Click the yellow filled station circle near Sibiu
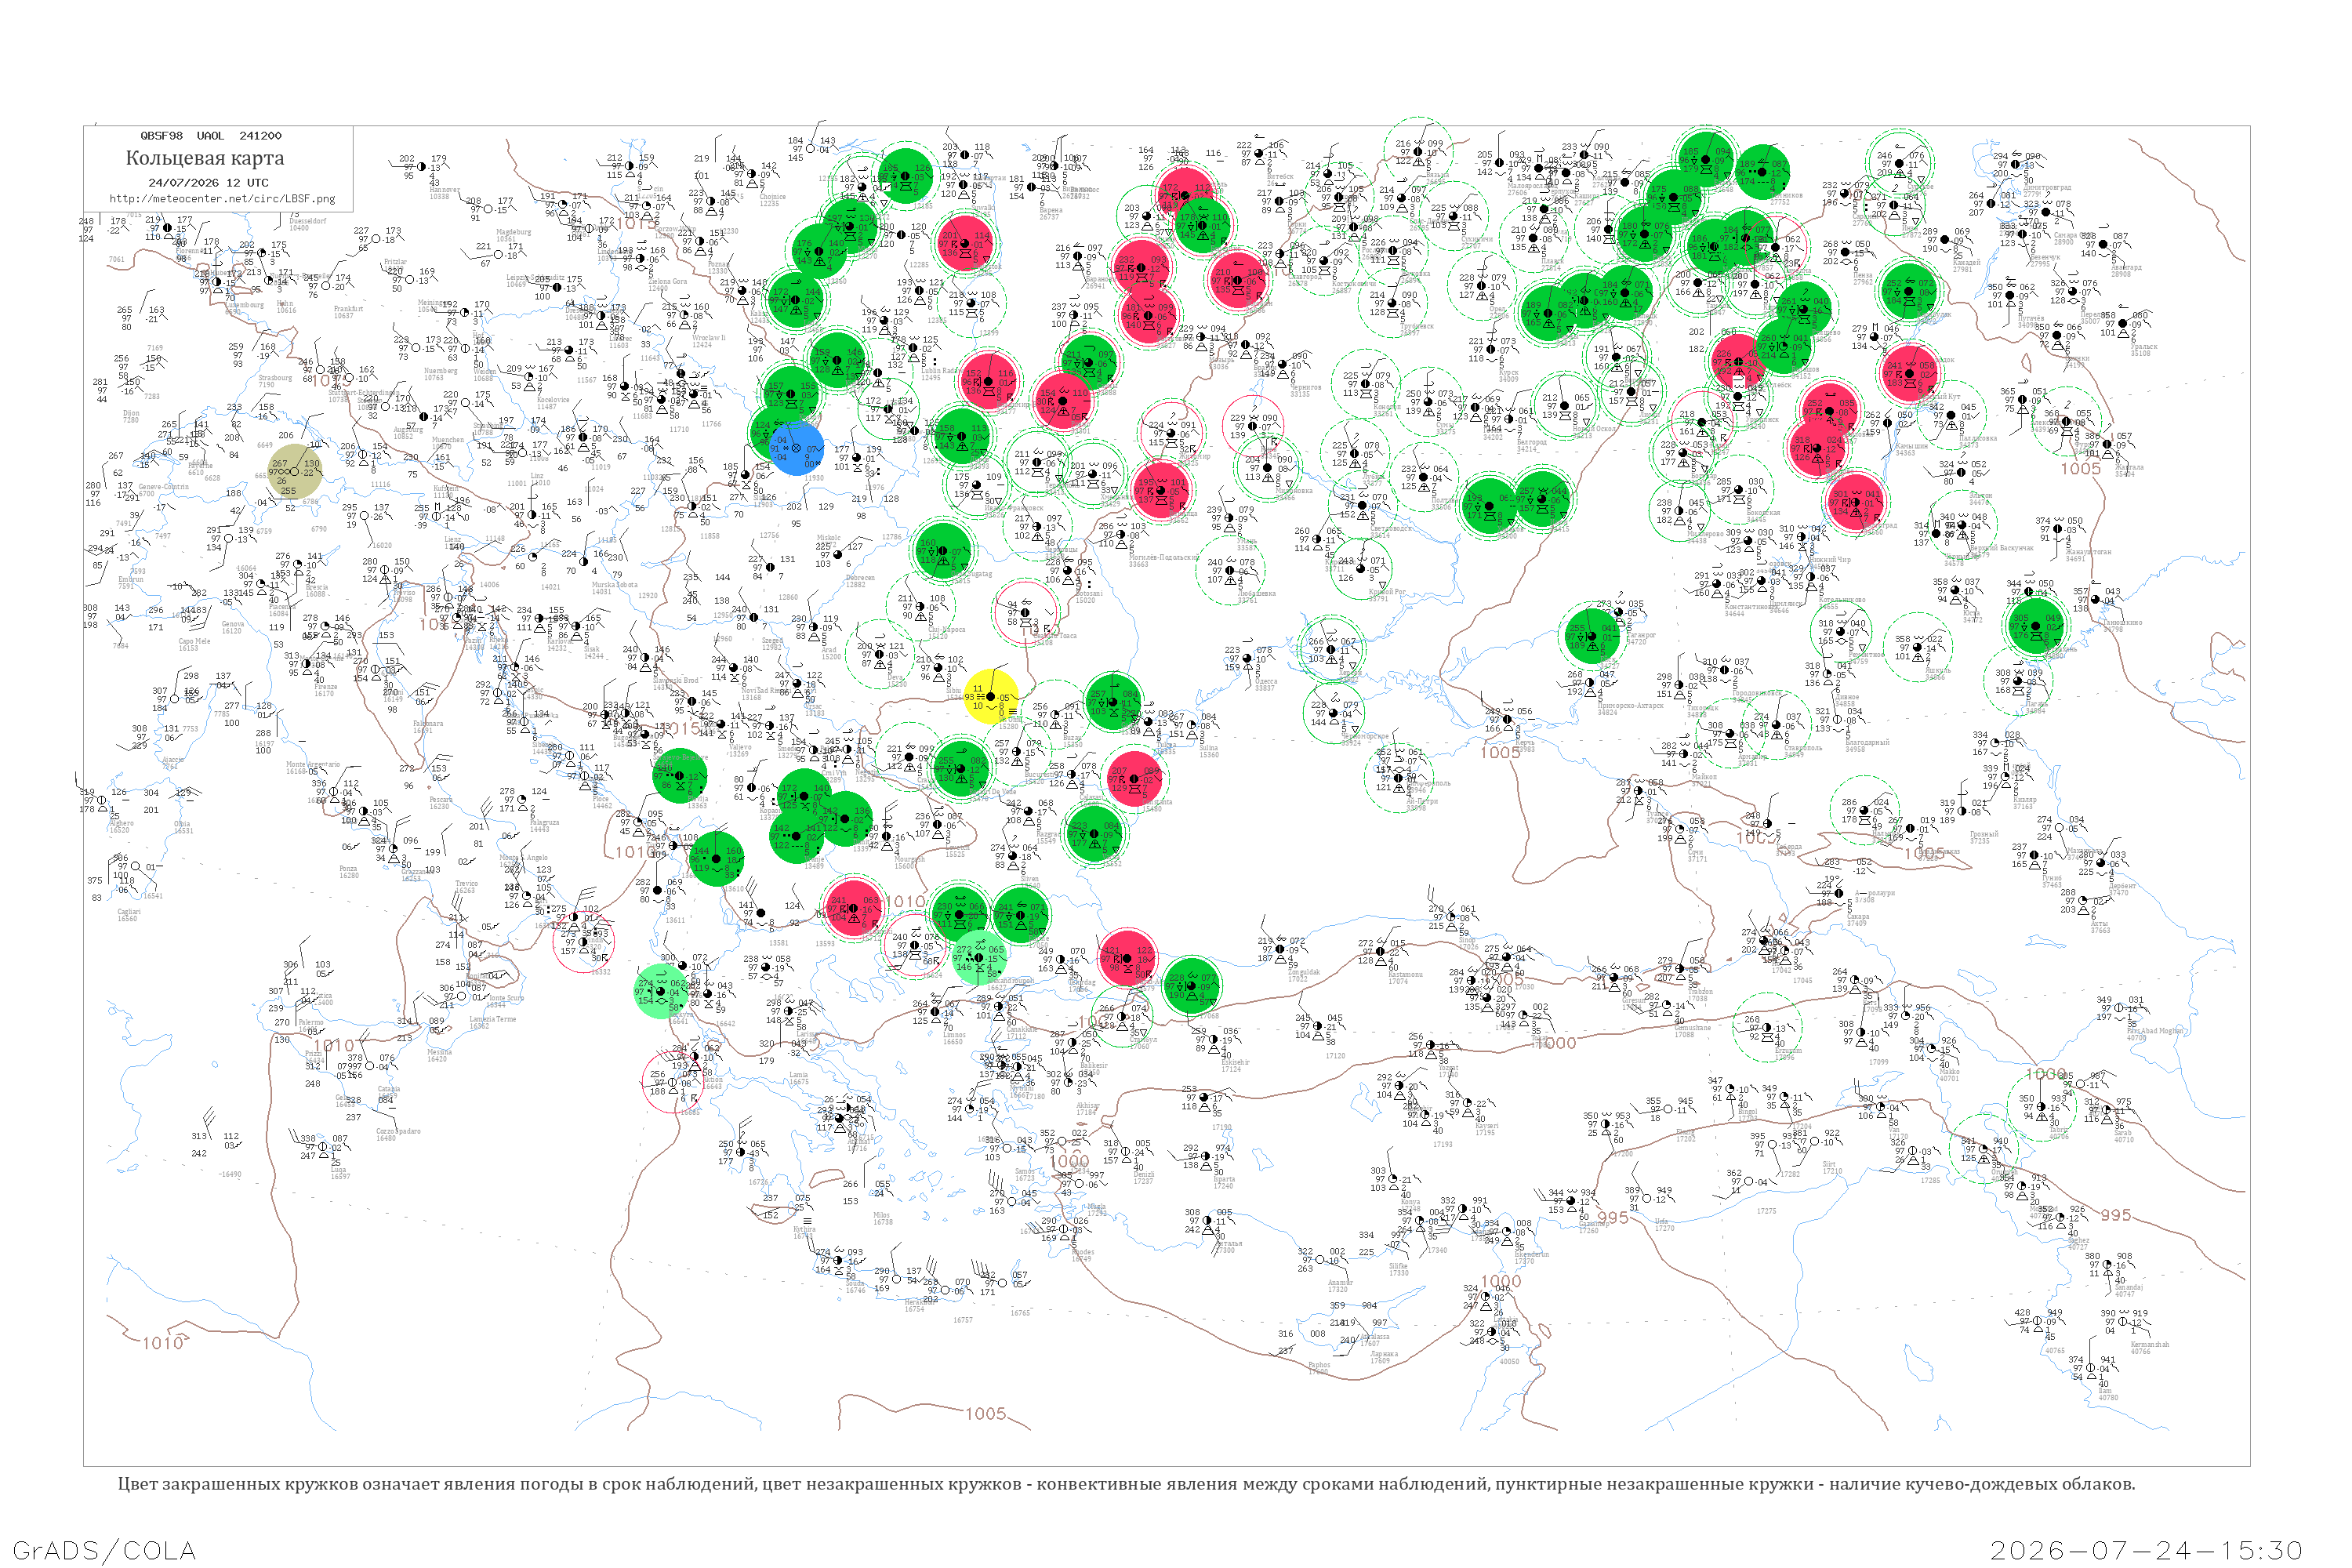 [991, 696]
